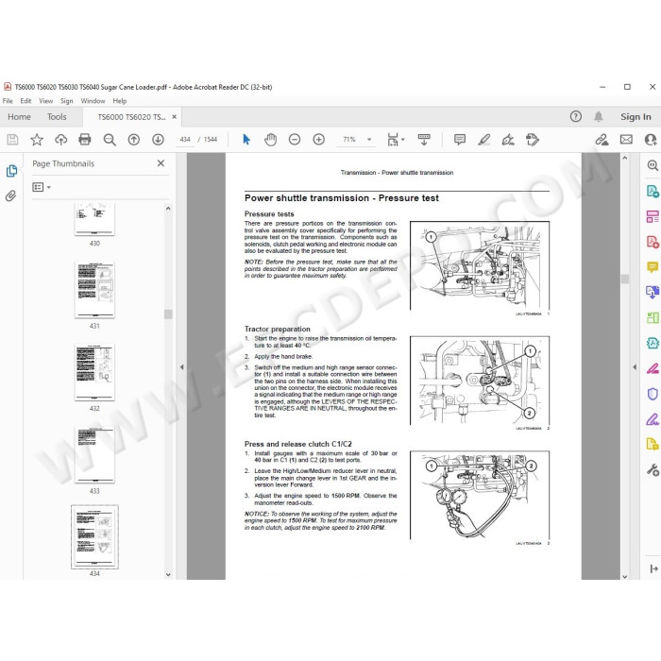Close the Page Thumbnails panel

161,163
